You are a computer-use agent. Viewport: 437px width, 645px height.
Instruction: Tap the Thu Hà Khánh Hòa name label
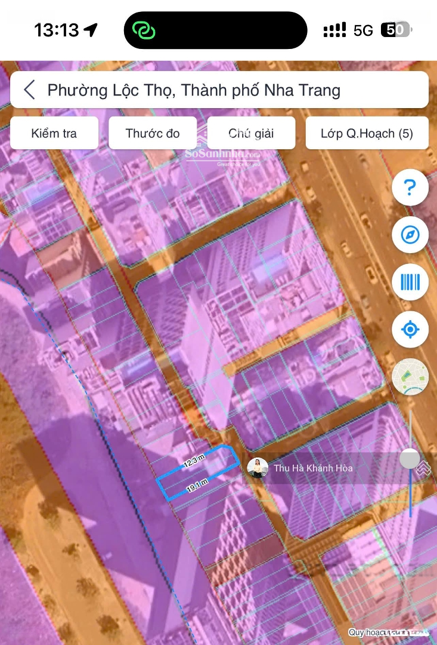point(313,468)
